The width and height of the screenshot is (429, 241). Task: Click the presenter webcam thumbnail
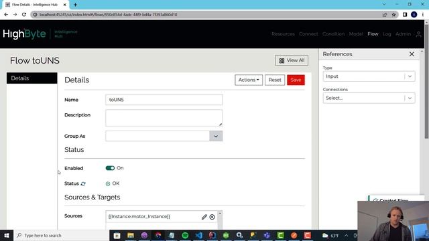click(393, 221)
